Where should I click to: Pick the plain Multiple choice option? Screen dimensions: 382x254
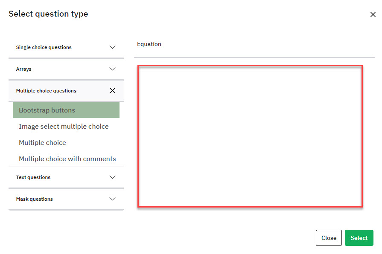click(x=42, y=142)
